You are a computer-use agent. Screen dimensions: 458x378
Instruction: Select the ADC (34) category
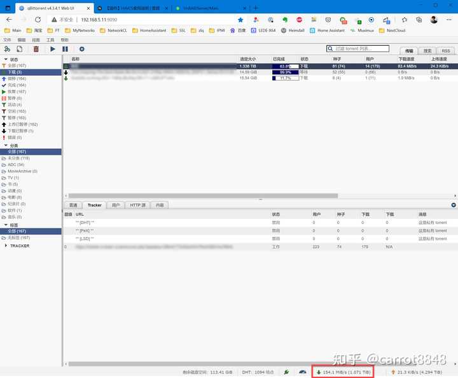[31, 165]
